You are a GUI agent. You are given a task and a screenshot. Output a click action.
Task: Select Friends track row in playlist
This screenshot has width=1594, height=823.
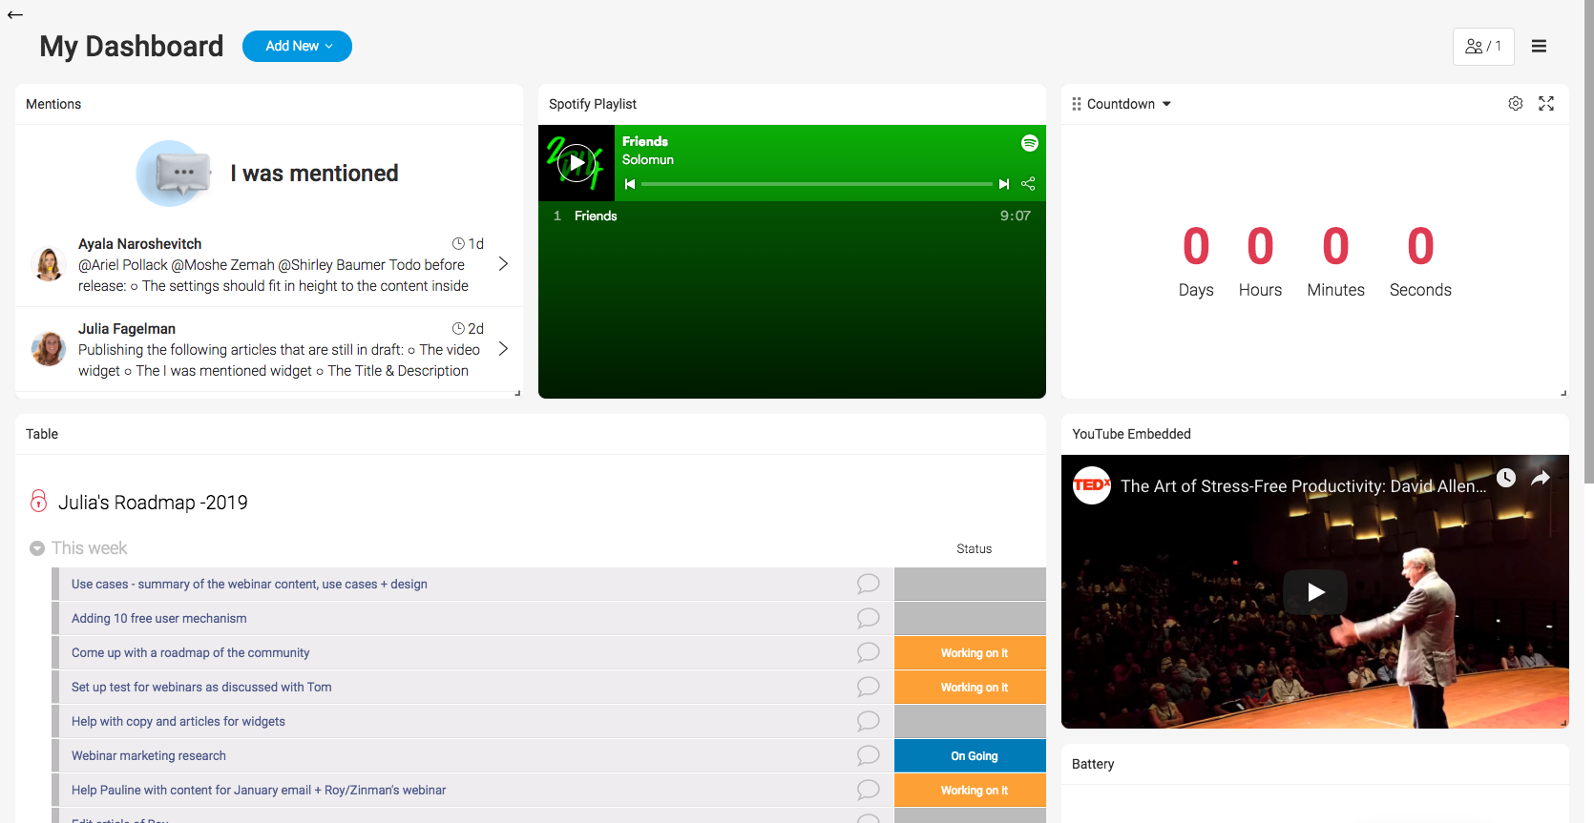(x=792, y=216)
